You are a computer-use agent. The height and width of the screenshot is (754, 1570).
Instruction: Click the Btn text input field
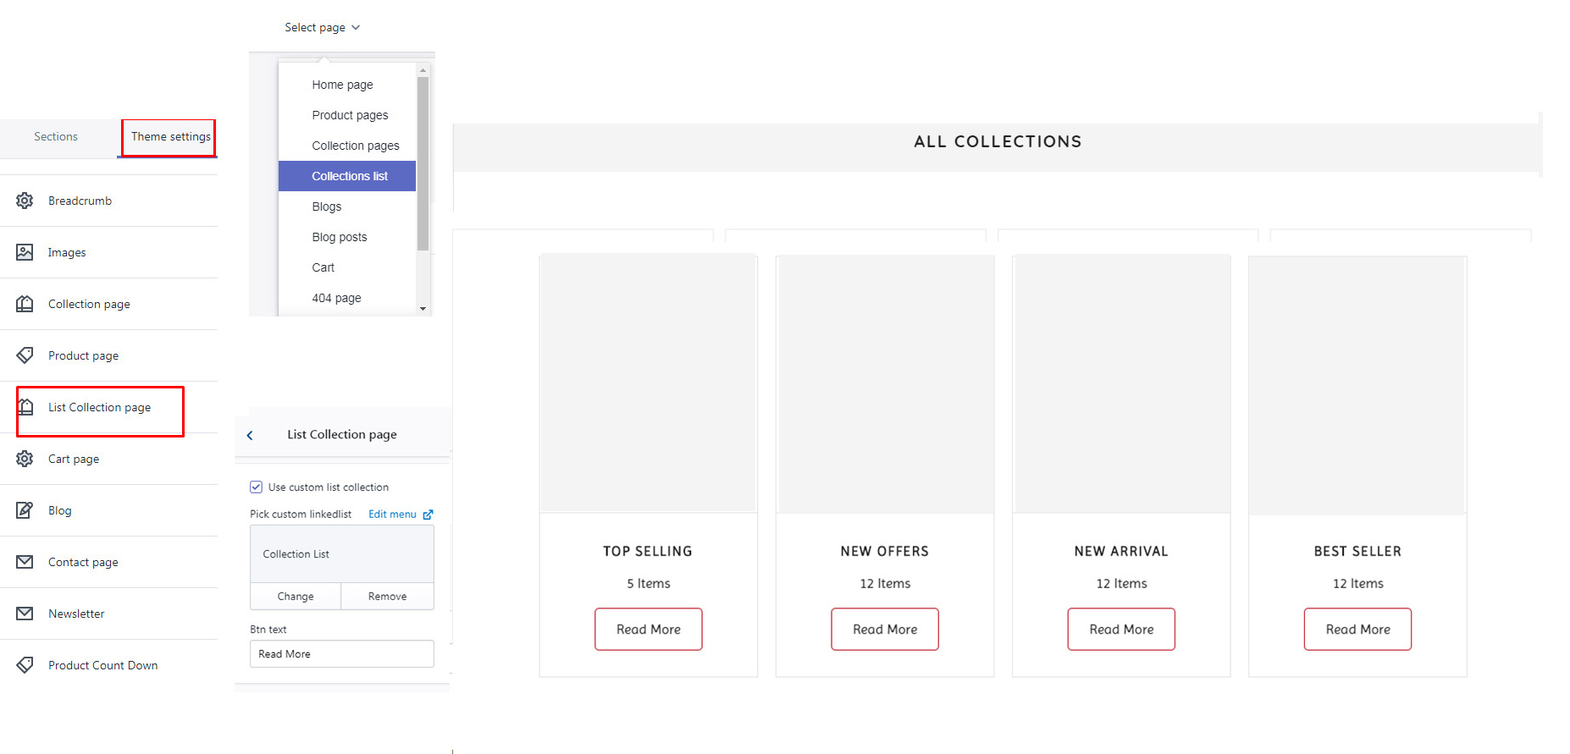click(x=342, y=654)
